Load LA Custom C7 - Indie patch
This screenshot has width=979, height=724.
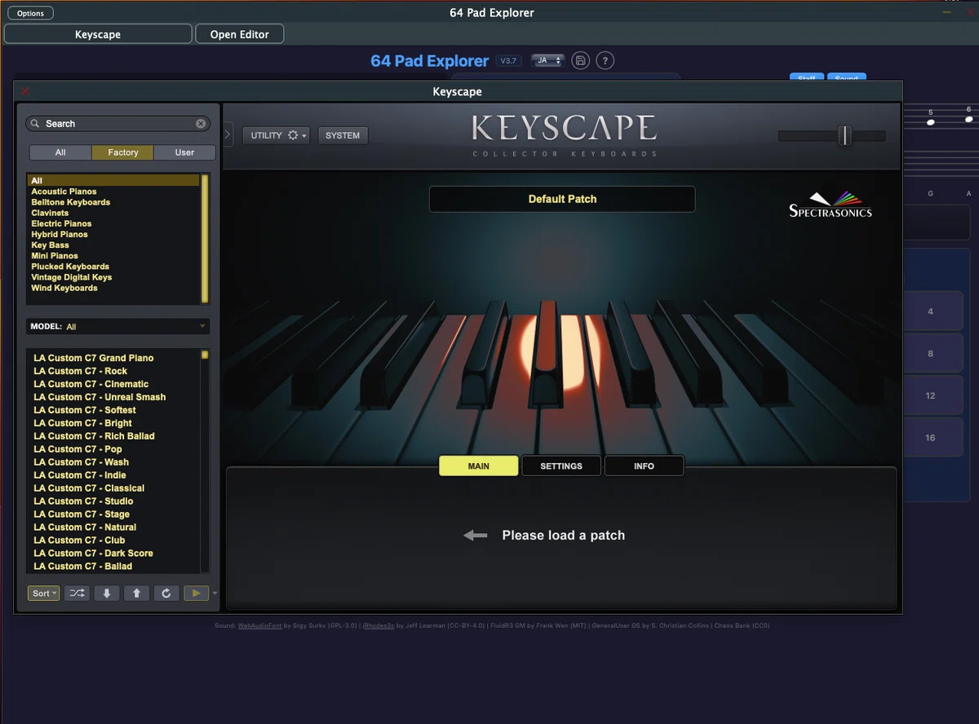pyautogui.click(x=80, y=475)
